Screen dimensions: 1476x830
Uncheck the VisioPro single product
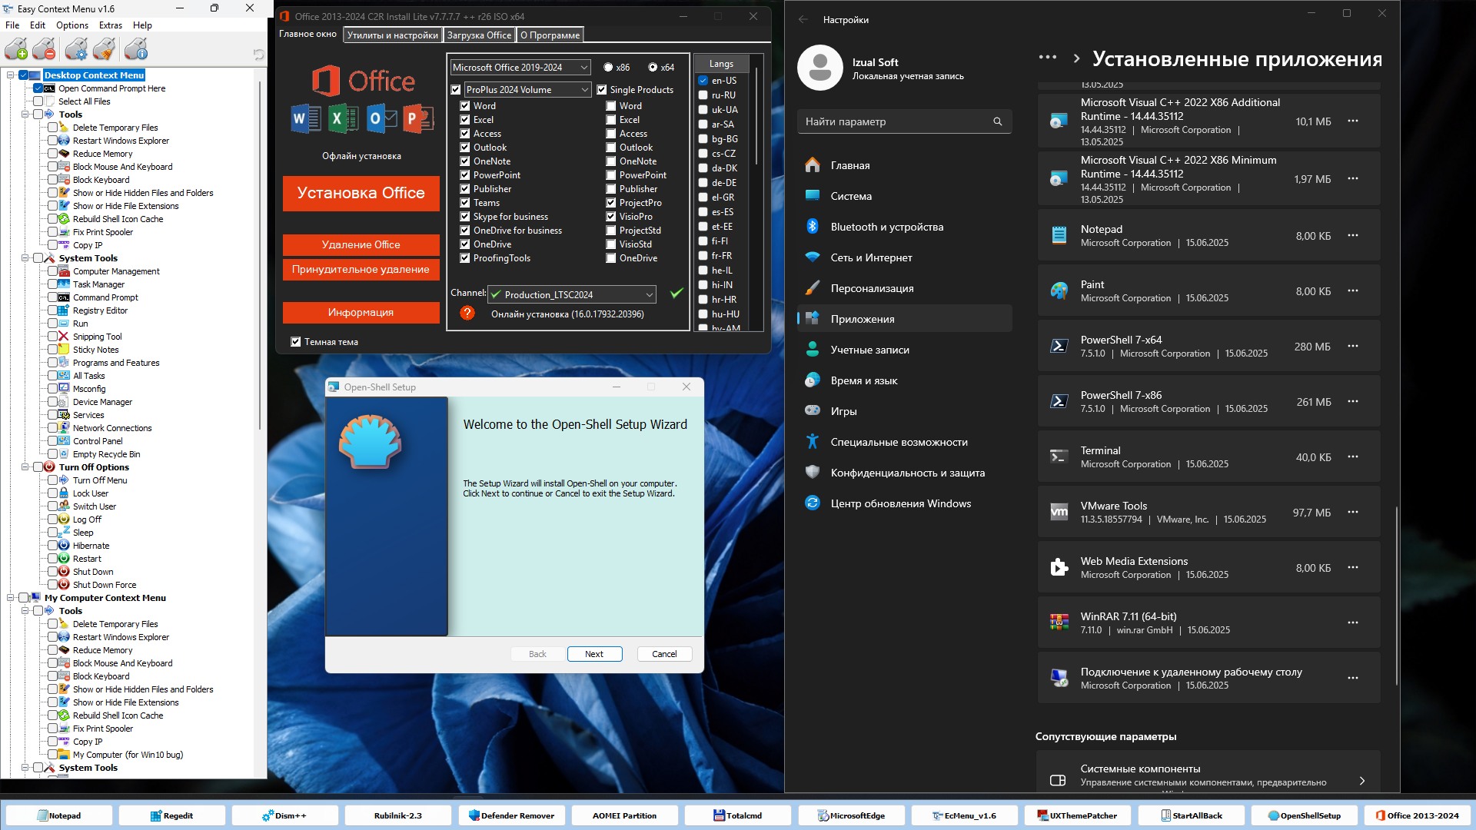pyautogui.click(x=611, y=217)
